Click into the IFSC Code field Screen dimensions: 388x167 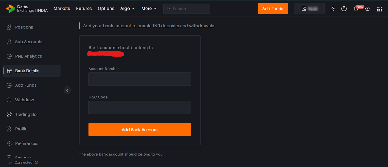pos(140,108)
